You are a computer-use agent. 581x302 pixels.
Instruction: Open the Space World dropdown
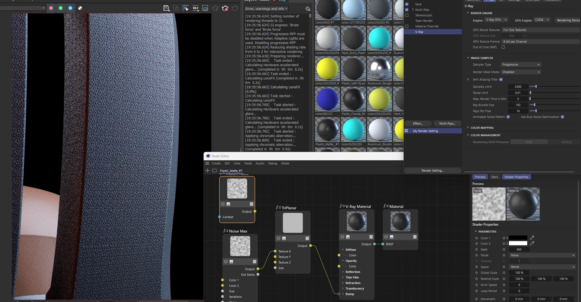[542, 267]
